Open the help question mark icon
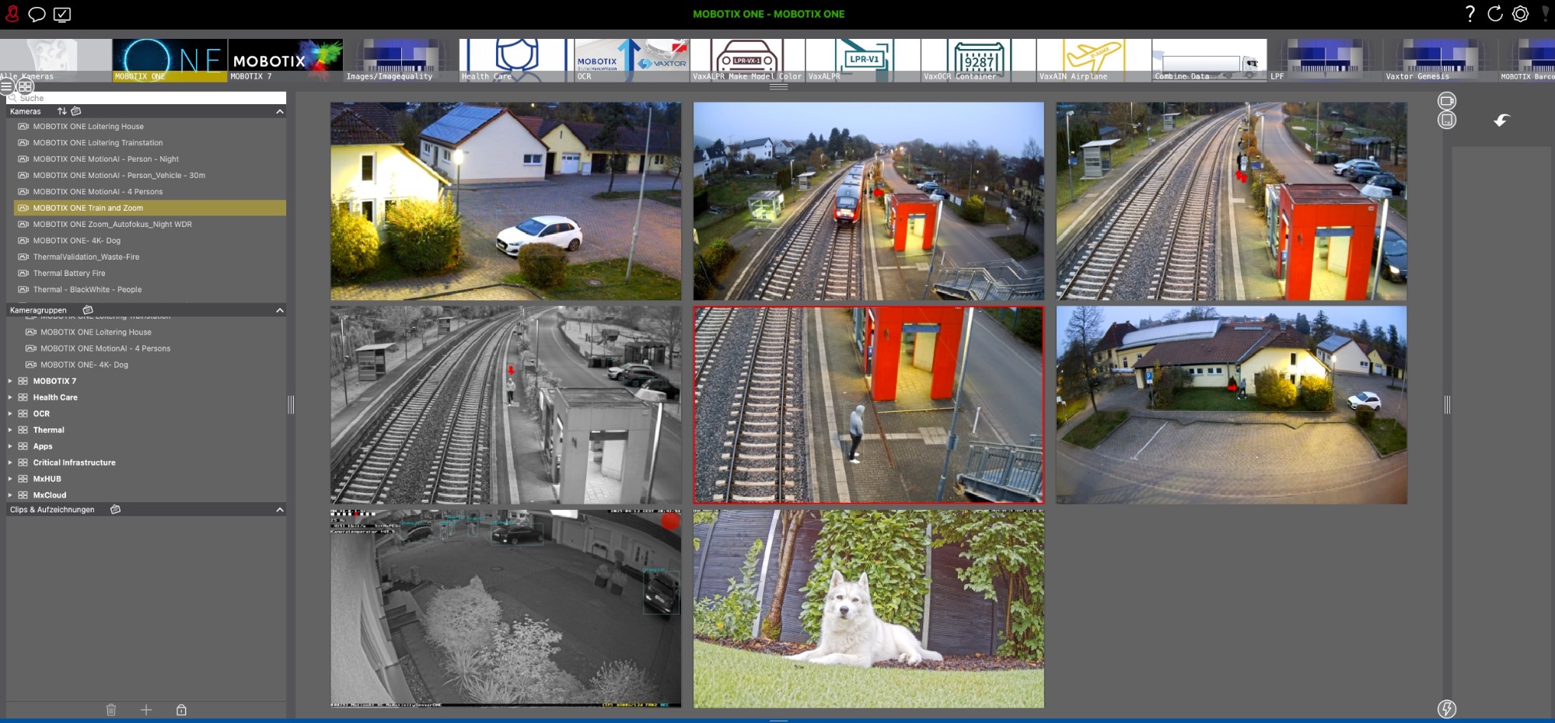The image size is (1555, 723). pos(1469,14)
